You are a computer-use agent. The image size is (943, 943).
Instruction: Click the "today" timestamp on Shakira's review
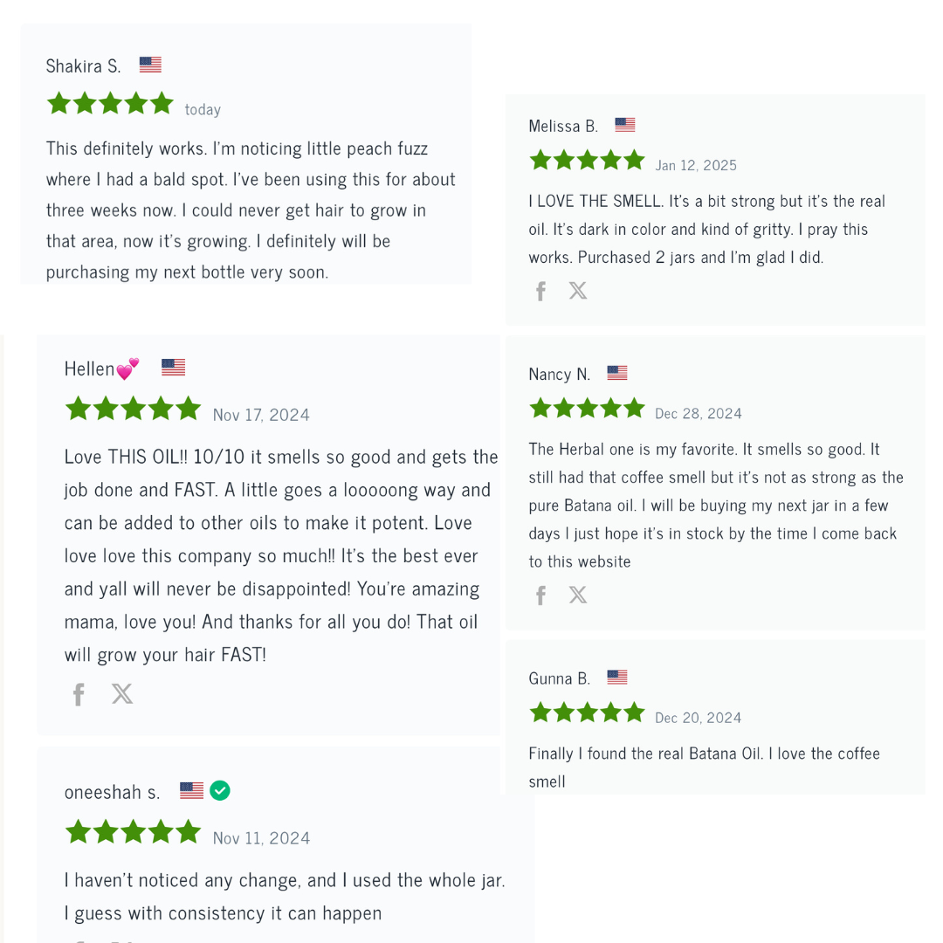click(x=203, y=109)
